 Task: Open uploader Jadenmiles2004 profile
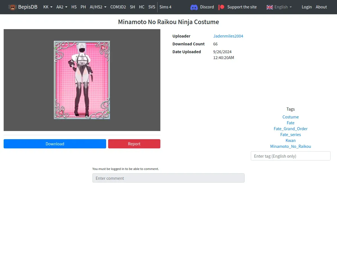click(x=228, y=36)
